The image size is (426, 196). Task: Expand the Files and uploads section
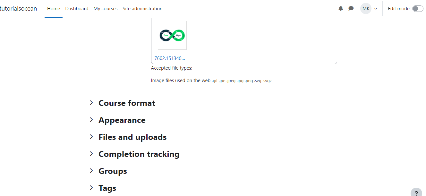(x=132, y=137)
